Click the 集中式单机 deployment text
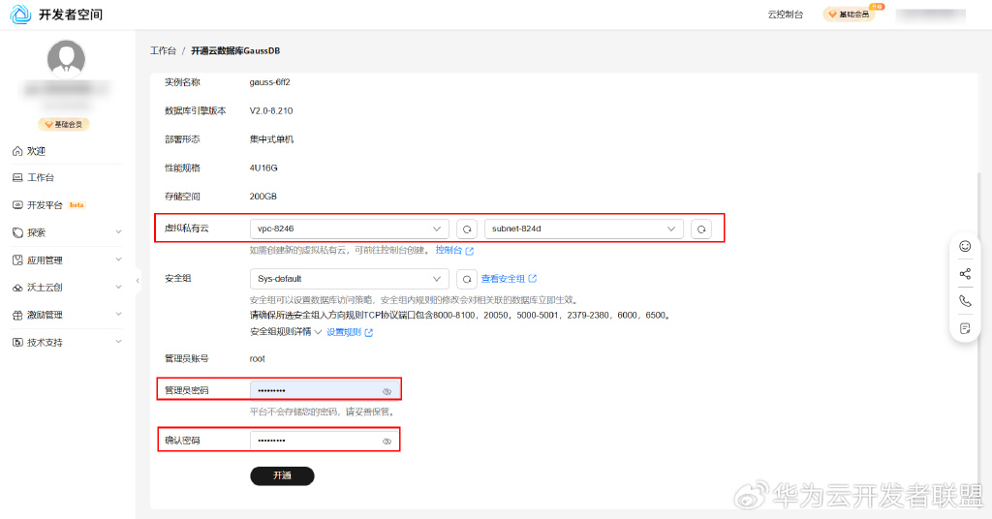992x519 pixels. point(271,139)
